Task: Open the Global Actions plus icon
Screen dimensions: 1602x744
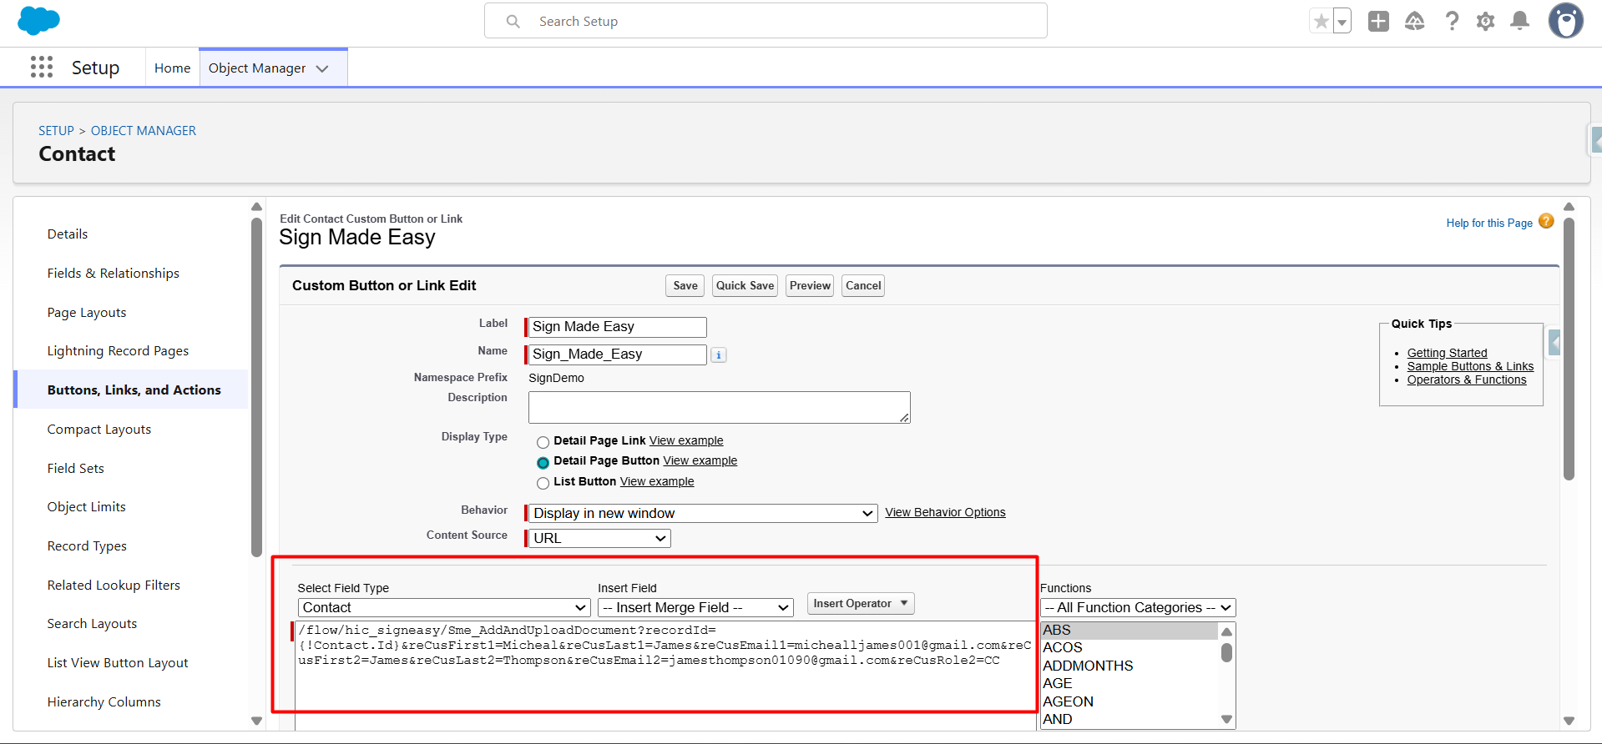Action: point(1378,22)
